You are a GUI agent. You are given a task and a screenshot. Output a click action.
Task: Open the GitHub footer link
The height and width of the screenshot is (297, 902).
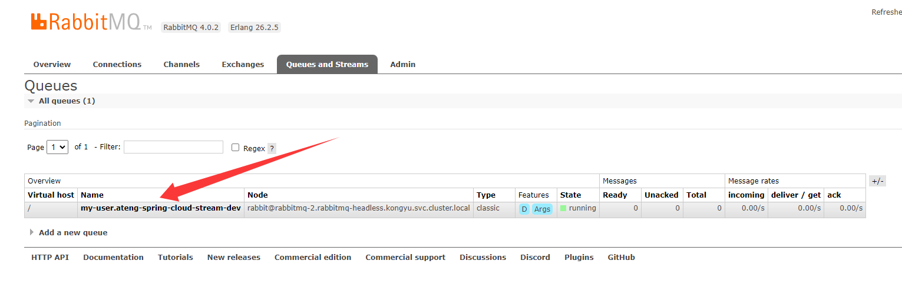(621, 257)
